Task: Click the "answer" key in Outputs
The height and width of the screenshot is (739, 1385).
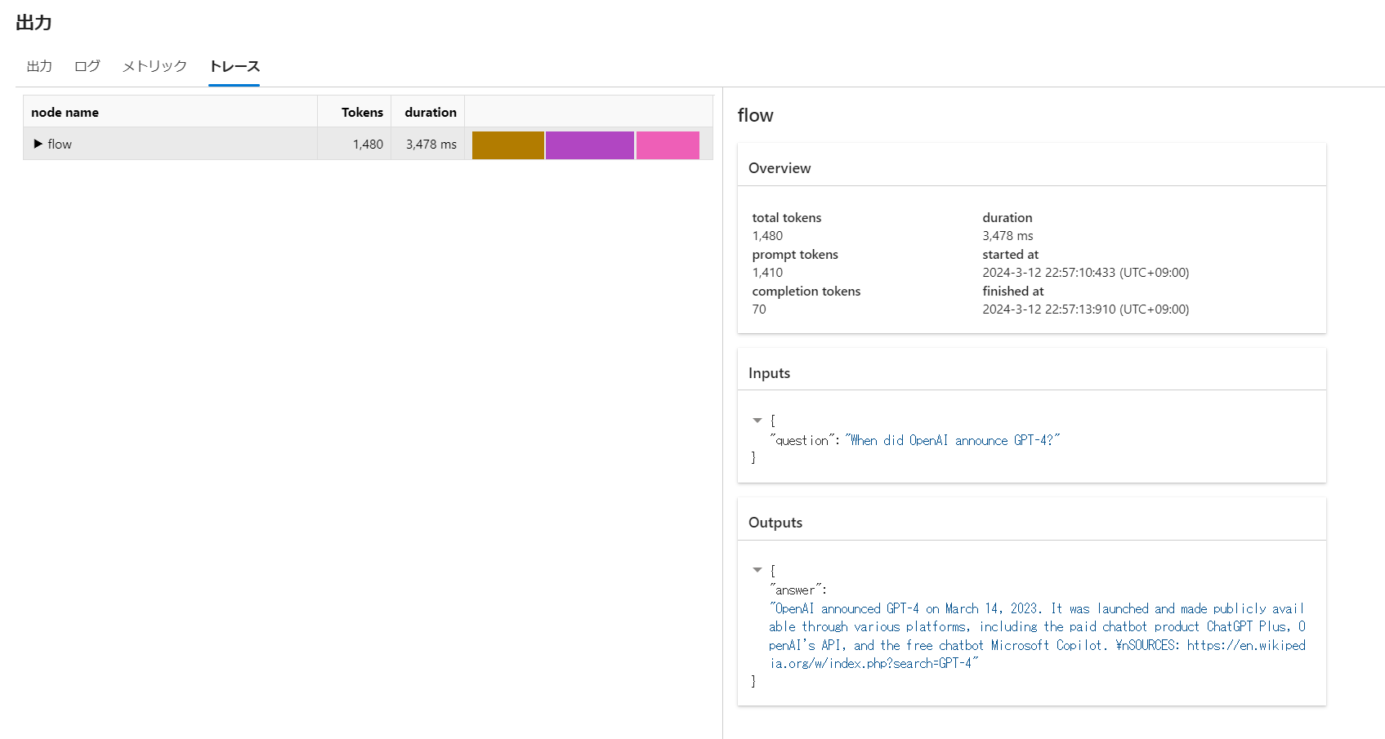Action: pyautogui.click(x=796, y=590)
